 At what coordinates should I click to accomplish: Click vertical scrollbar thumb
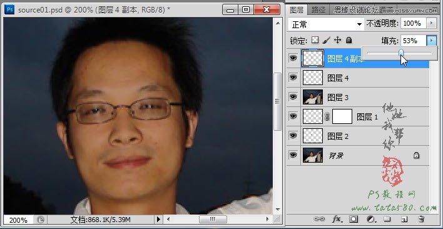coord(278,101)
